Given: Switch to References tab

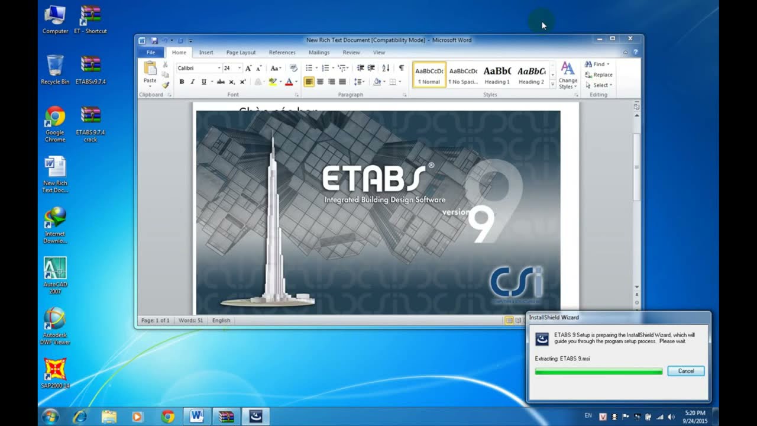Looking at the screenshot, I should [x=282, y=53].
